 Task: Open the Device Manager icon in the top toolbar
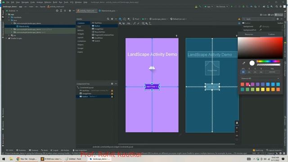coord(268,7)
